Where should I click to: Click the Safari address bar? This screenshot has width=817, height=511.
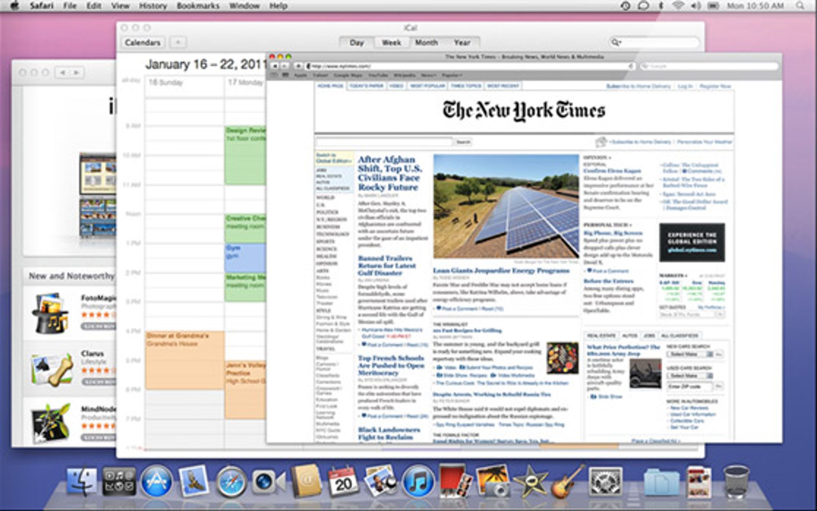pyautogui.click(x=470, y=66)
